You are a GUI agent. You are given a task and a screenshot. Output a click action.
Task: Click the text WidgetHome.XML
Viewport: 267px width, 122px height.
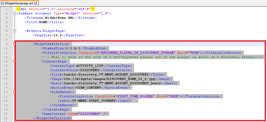click(59, 18)
